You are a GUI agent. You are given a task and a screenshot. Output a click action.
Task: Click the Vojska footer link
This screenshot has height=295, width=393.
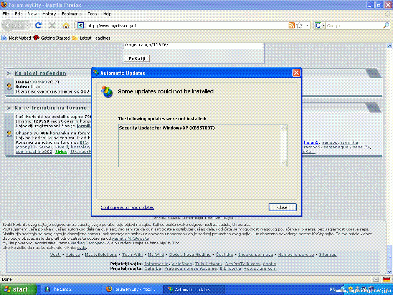pyautogui.click(x=73, y=254)
